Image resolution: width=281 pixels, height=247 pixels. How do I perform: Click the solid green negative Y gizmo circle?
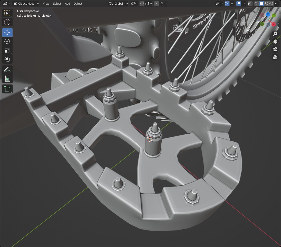pyautogui.click(x=262, y=24)
